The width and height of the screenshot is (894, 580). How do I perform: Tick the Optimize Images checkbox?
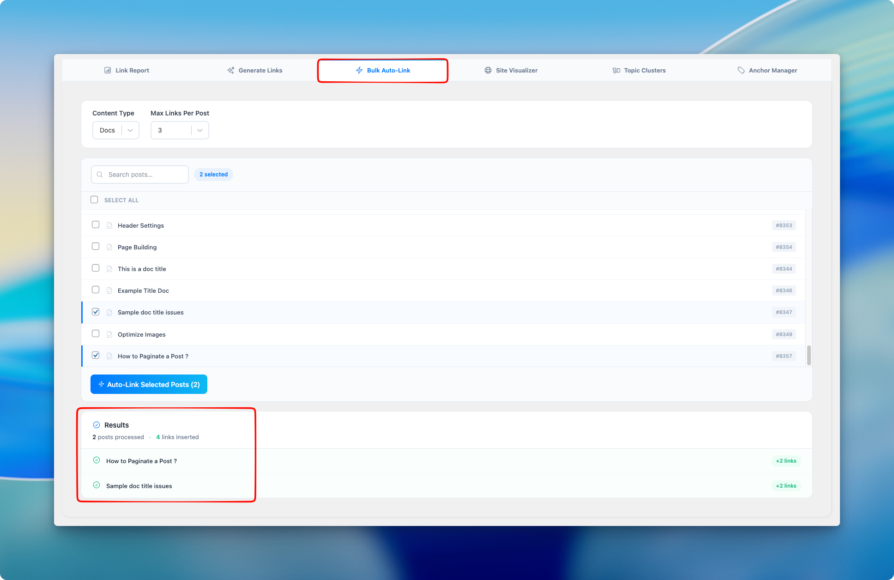pyautogui.click(x=96, y=333)
